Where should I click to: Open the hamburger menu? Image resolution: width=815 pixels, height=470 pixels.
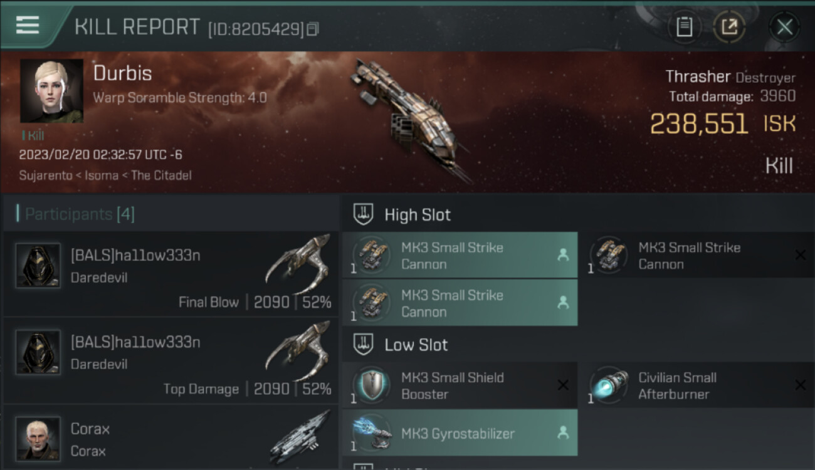click(x=28, y=25)
